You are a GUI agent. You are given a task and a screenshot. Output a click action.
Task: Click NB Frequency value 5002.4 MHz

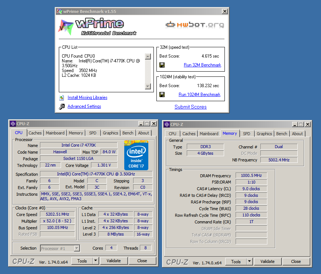(279, 160)
